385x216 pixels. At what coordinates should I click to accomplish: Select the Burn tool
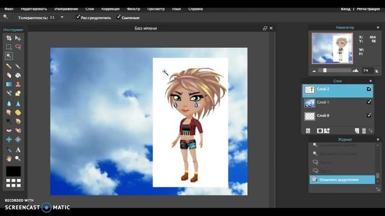18,121
